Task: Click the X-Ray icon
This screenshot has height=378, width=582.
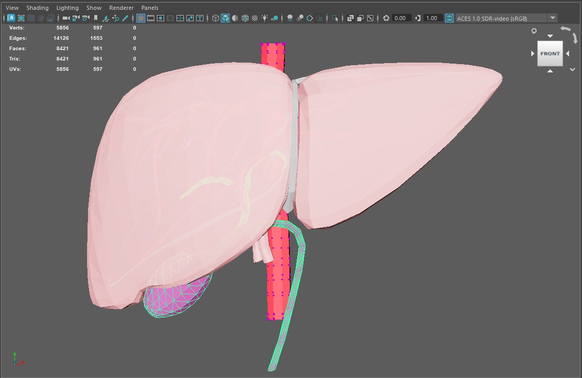Action: [350, 18]
